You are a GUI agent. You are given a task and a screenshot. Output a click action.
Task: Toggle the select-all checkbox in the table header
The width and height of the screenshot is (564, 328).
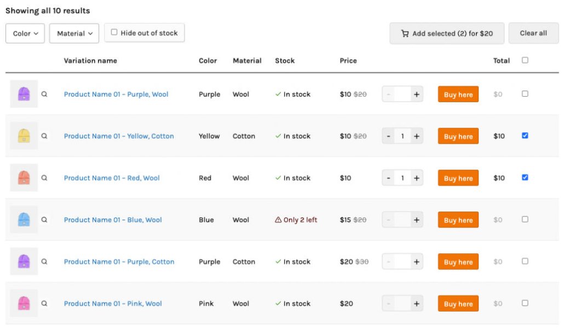(x=525, y=60)
